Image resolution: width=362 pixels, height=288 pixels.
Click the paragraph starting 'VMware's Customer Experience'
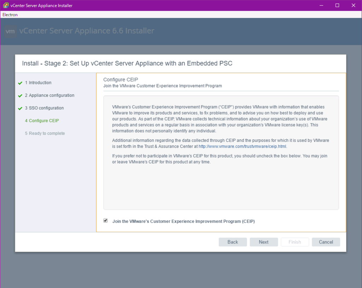tap(220, 119)
